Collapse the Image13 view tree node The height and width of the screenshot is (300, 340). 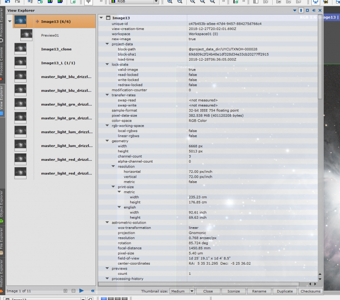[x=101, y=18]
